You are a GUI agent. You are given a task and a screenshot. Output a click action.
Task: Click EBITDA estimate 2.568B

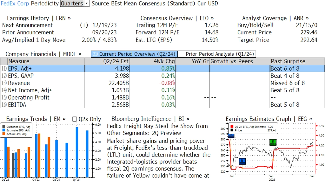coord(120,105)
